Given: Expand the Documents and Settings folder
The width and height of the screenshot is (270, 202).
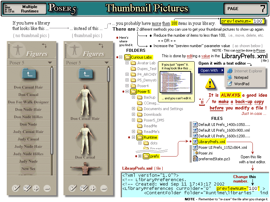Looking at the screenshot, I should [x=133, y=108].
